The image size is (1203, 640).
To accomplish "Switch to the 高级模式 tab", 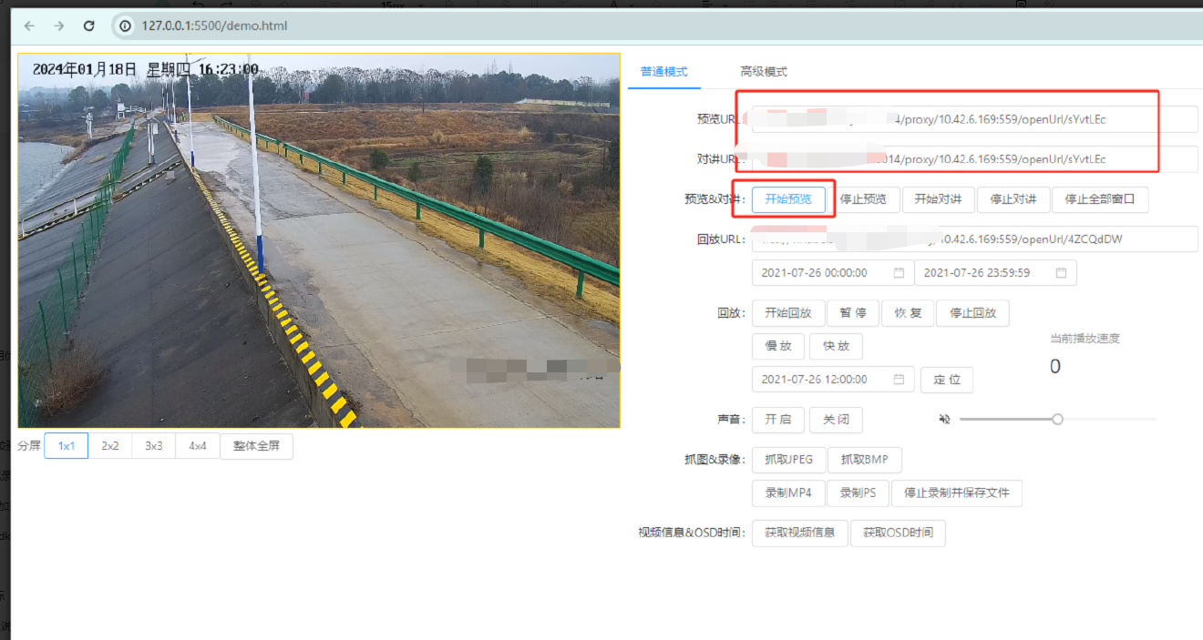I will 763,72.
